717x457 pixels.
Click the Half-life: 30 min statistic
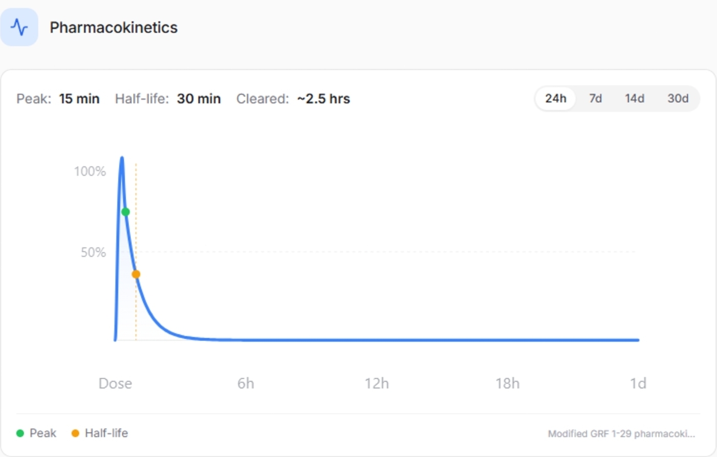[168, 98]
